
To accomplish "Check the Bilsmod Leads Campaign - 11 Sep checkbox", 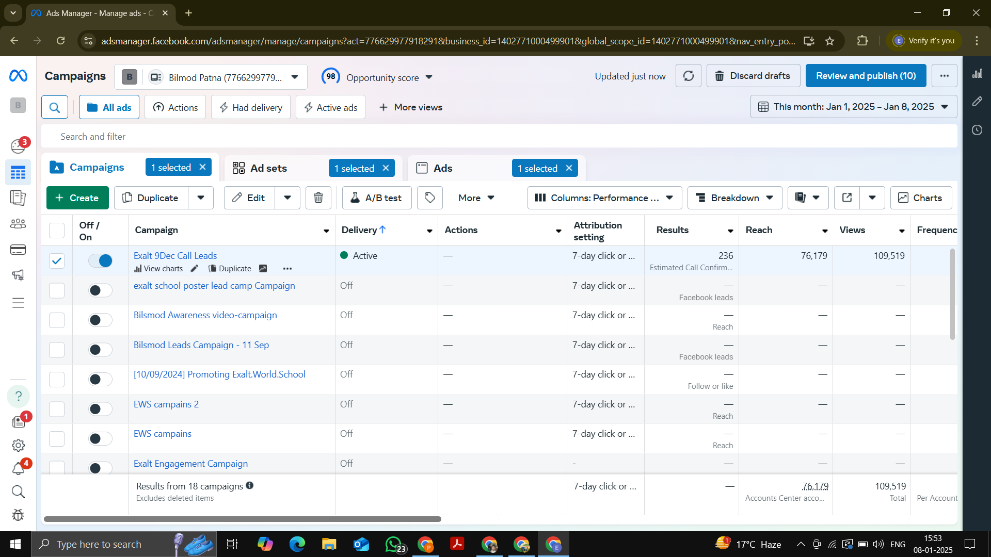I will click(x=57, y=350).
